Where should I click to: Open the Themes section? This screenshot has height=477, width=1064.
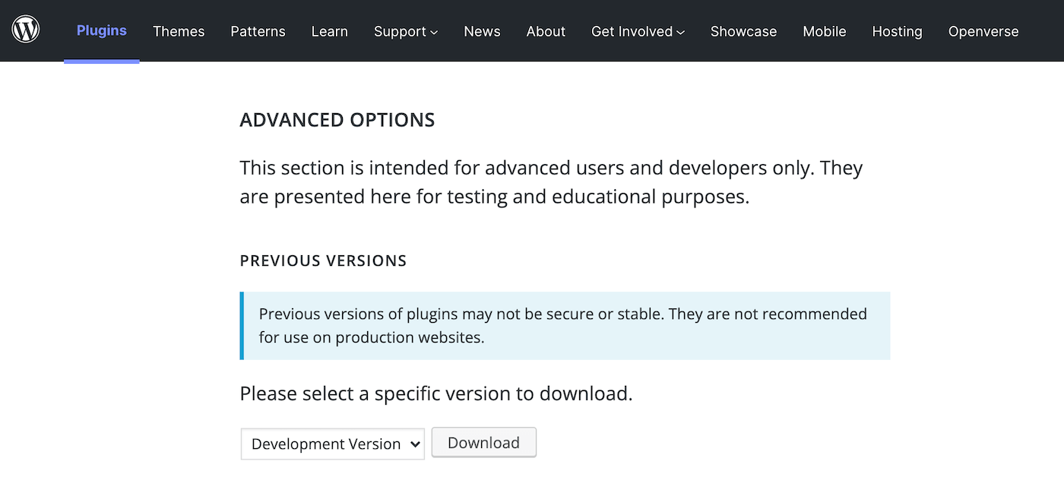pos(179,31)
